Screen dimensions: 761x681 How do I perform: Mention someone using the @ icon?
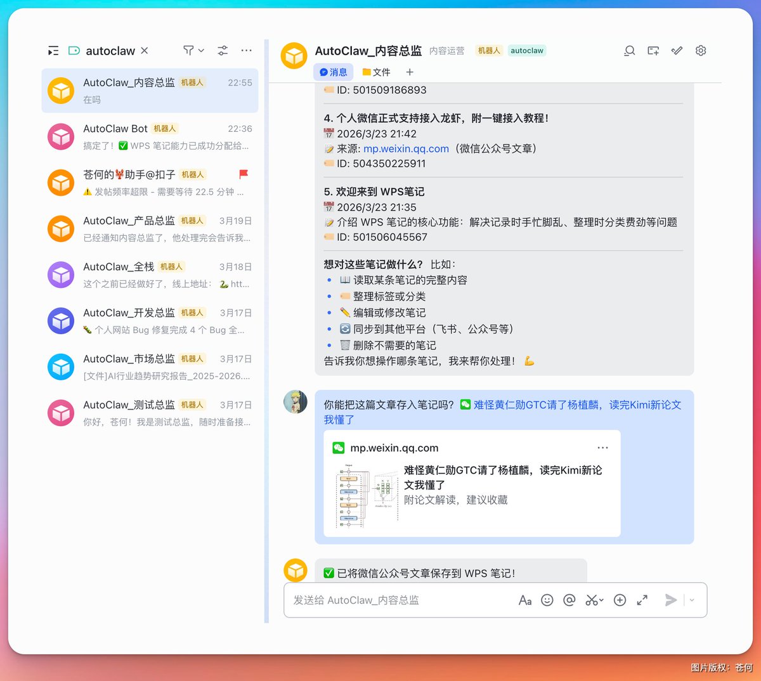tap(570, 600)
